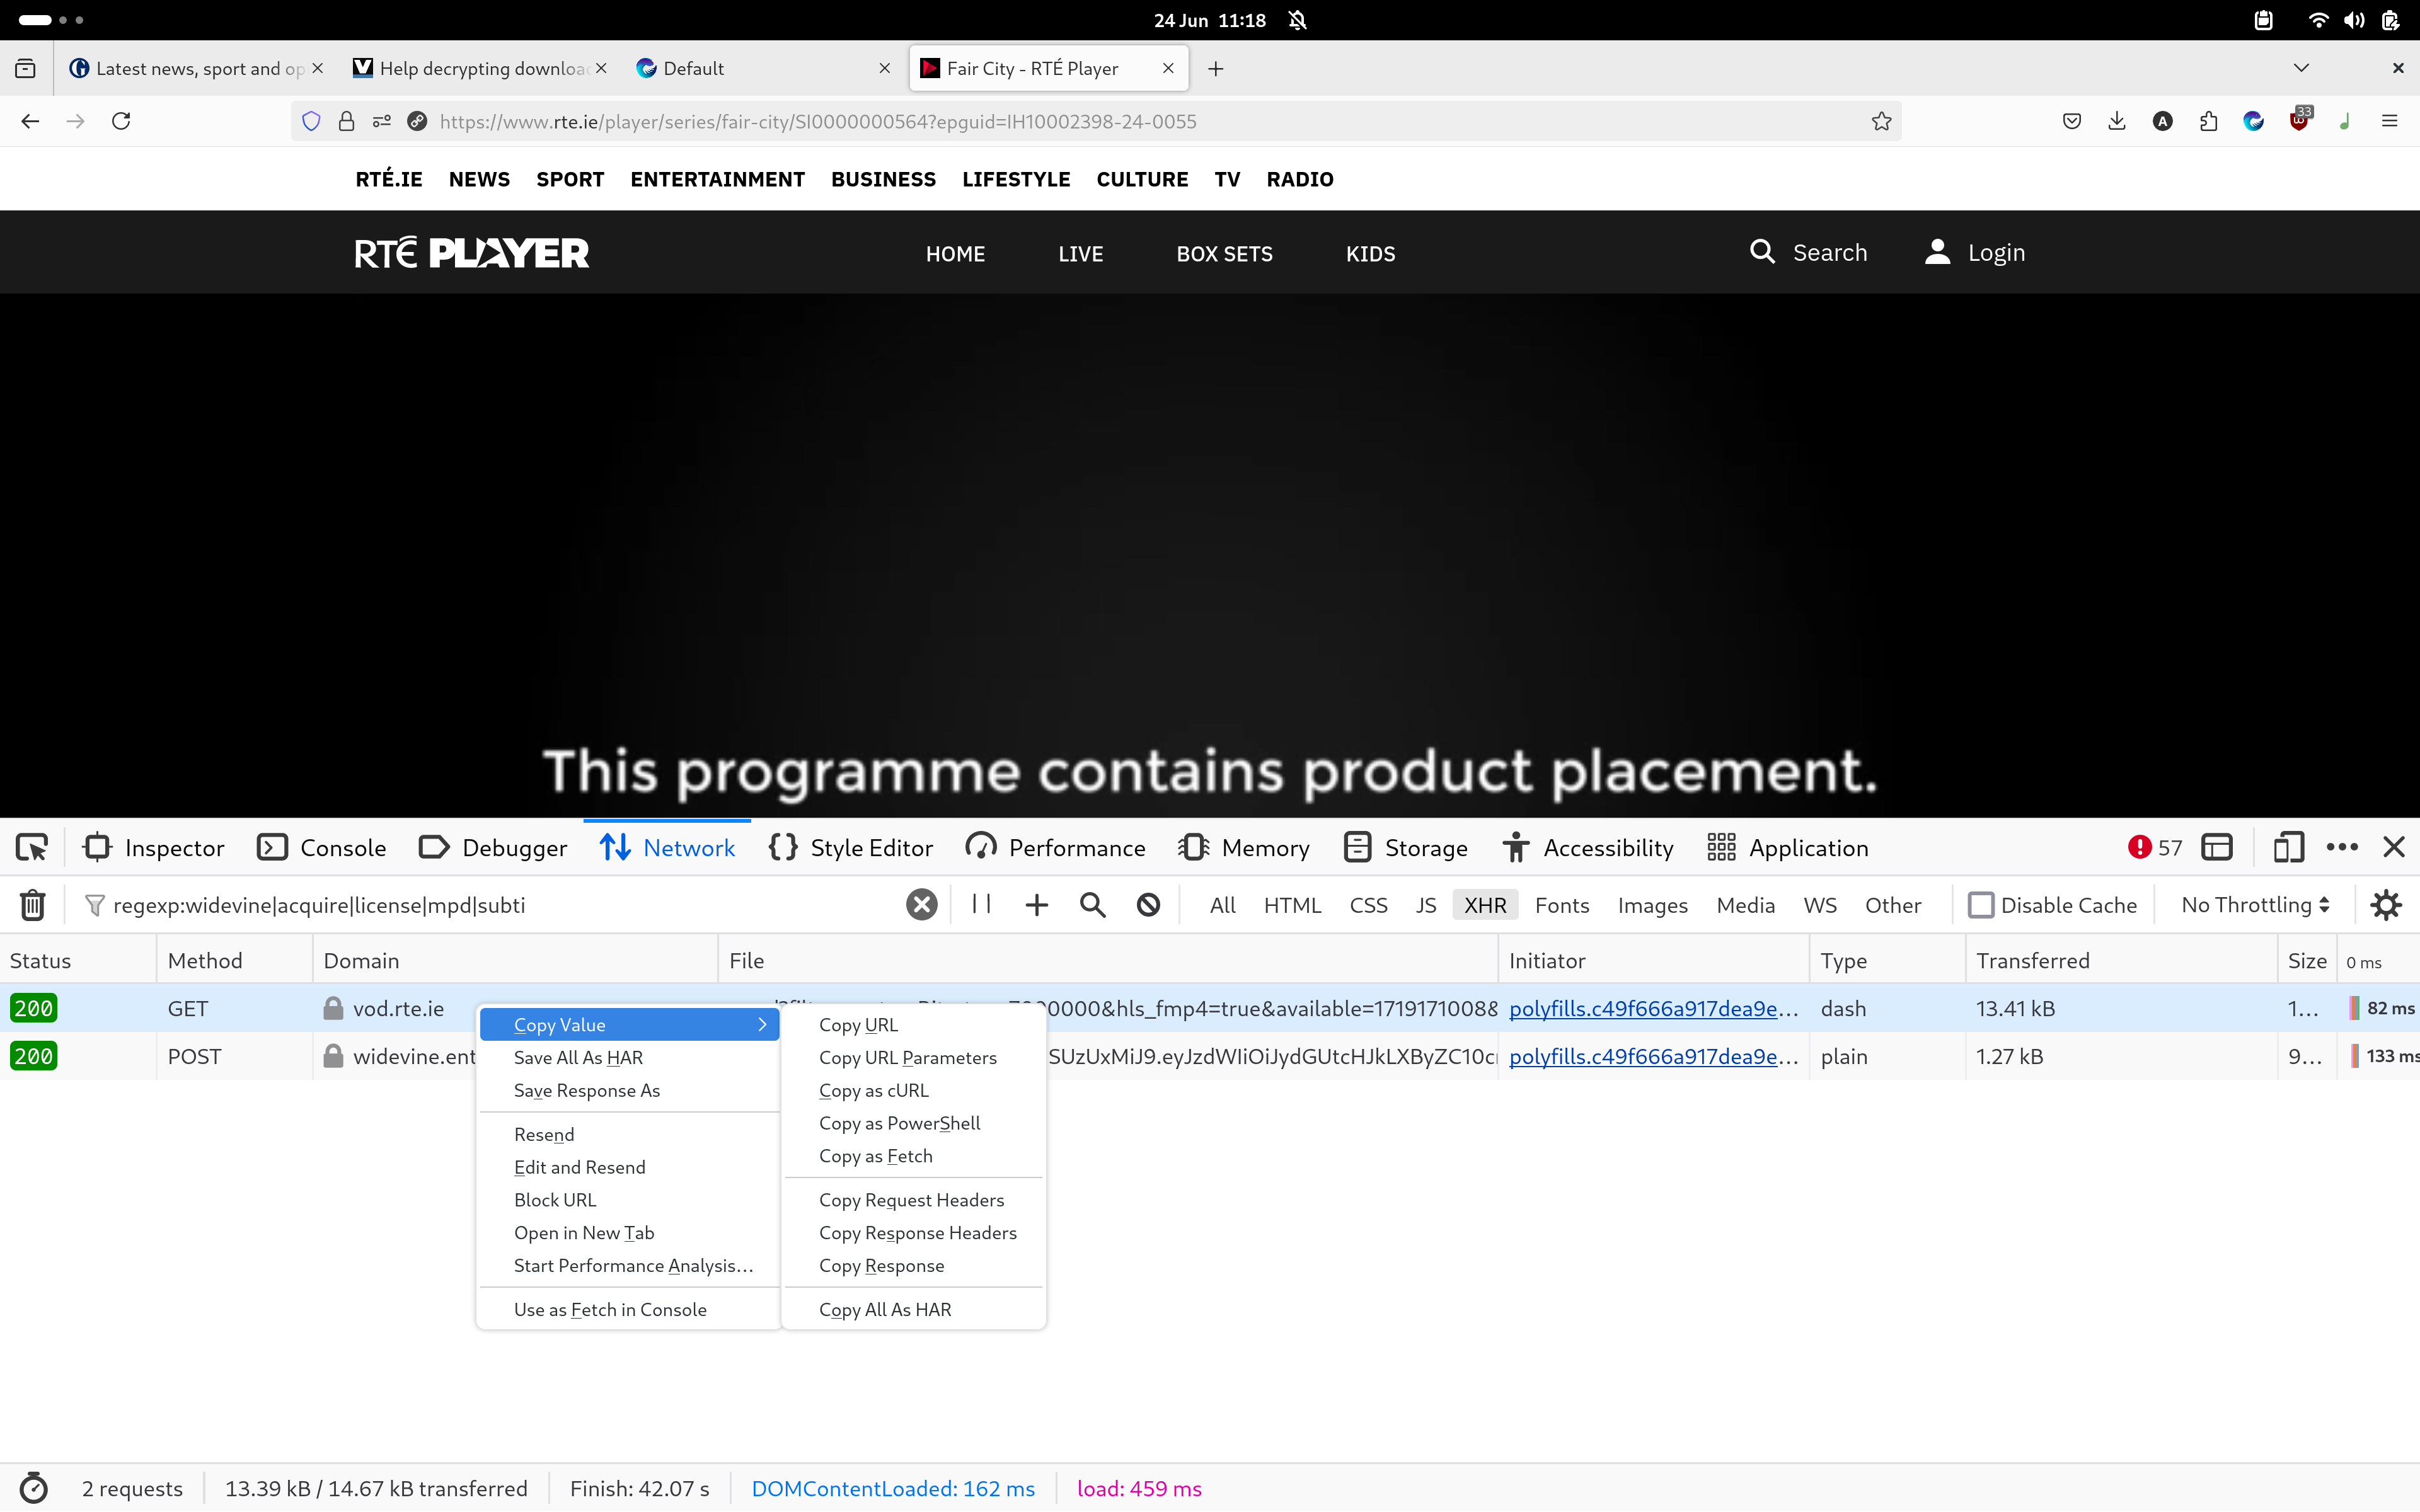Open the Debugger devtools tab
The image size is (2420, 1512).
pos(493,848)
